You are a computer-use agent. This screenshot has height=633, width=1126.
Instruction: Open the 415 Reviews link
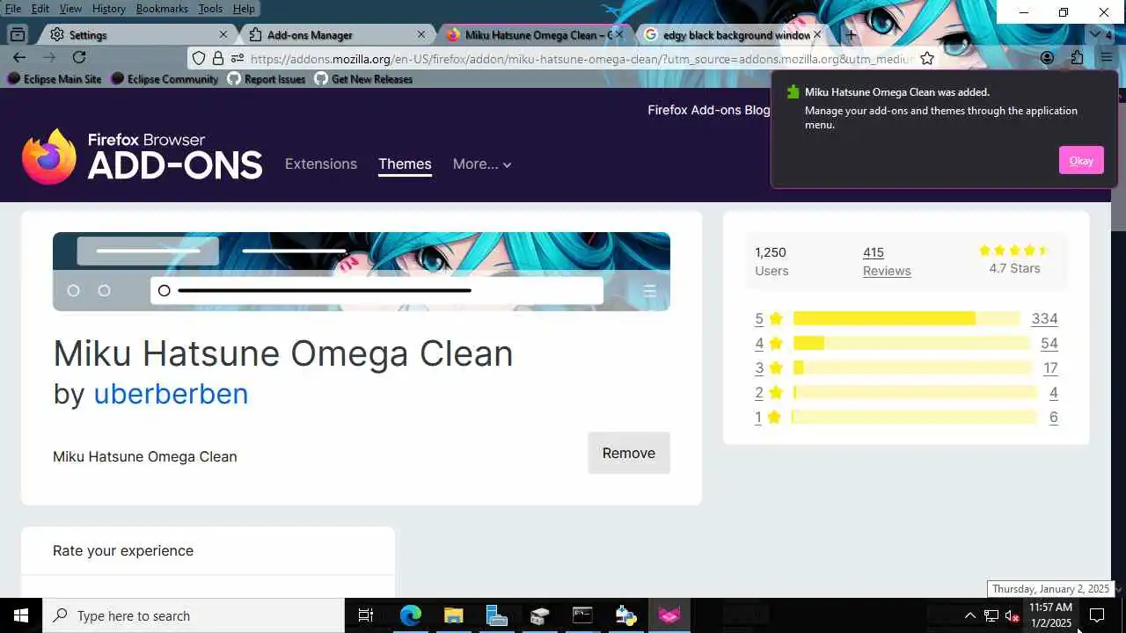[887, 261]
